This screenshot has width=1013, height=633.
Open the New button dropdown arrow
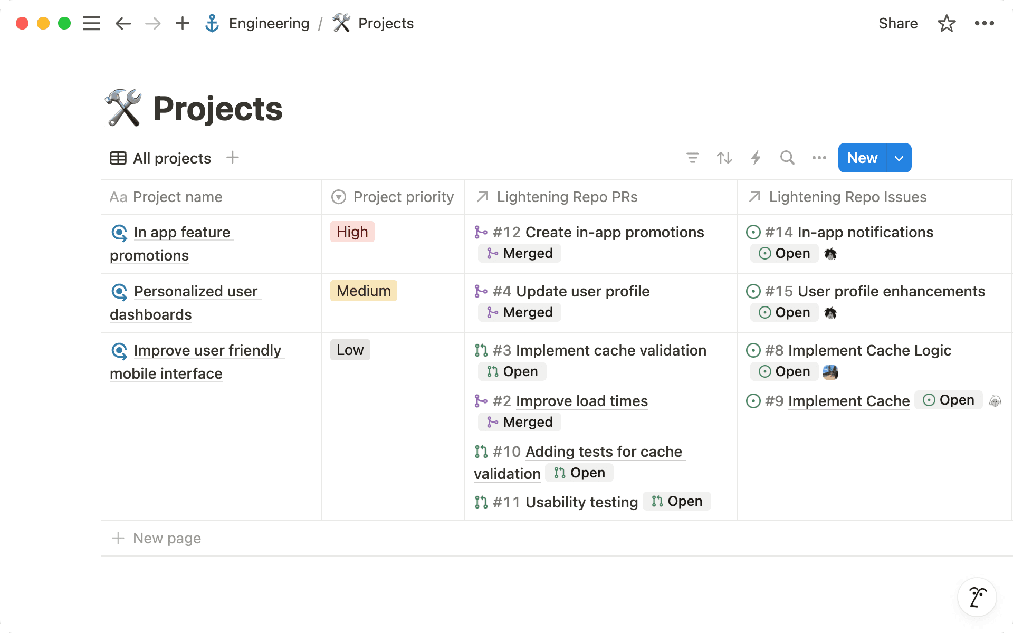899,158
